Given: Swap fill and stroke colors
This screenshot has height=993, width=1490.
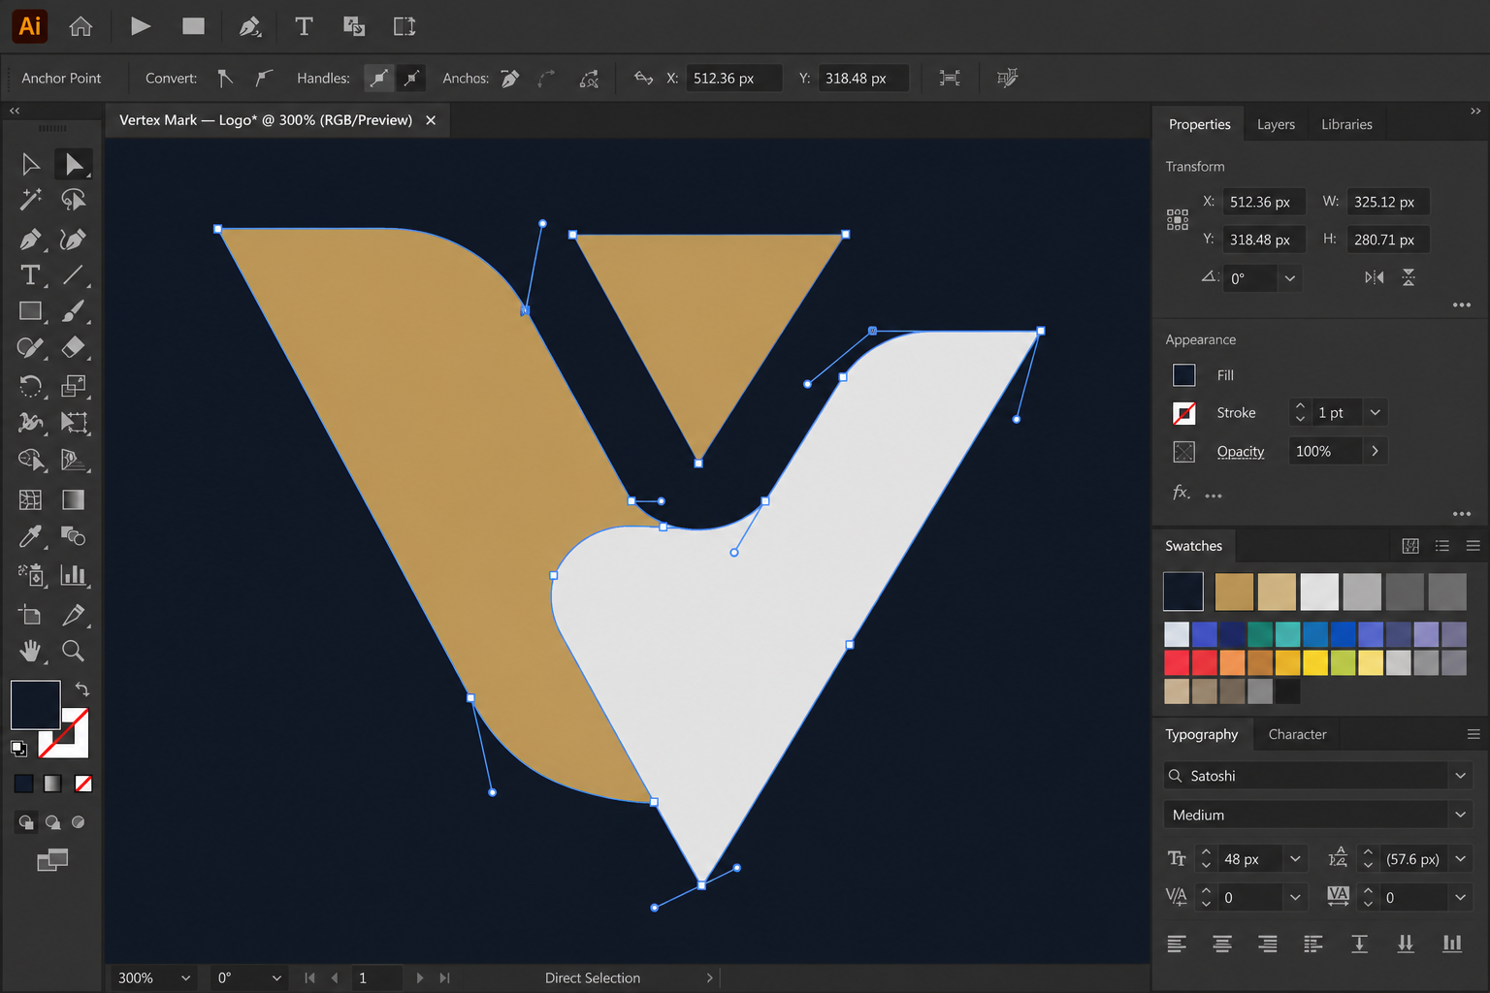Looking at the screenshot, I should 82,689.
